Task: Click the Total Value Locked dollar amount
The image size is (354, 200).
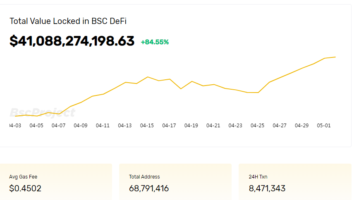Action: coord(72,41)
